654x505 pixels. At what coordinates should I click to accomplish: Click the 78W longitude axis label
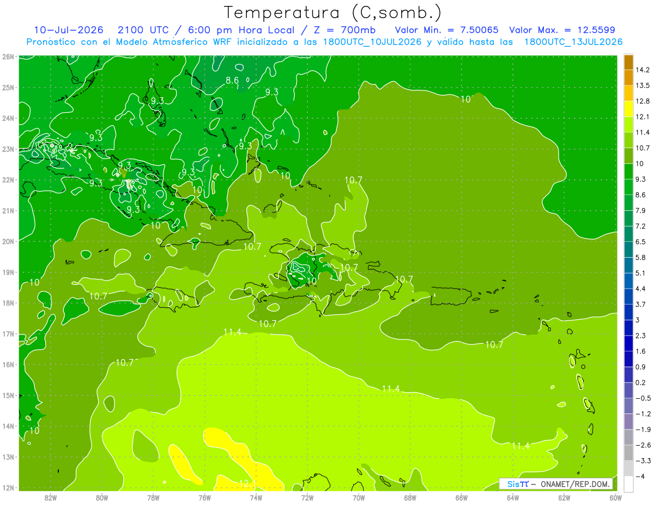(153, 497)
